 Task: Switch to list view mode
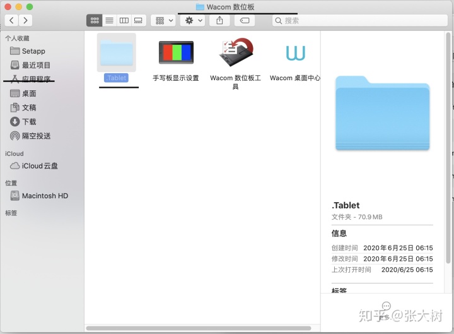tap(110, 20)
